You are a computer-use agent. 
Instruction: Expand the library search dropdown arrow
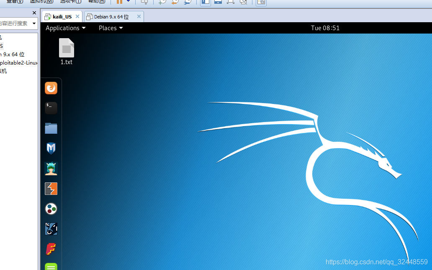coord(34,23)
